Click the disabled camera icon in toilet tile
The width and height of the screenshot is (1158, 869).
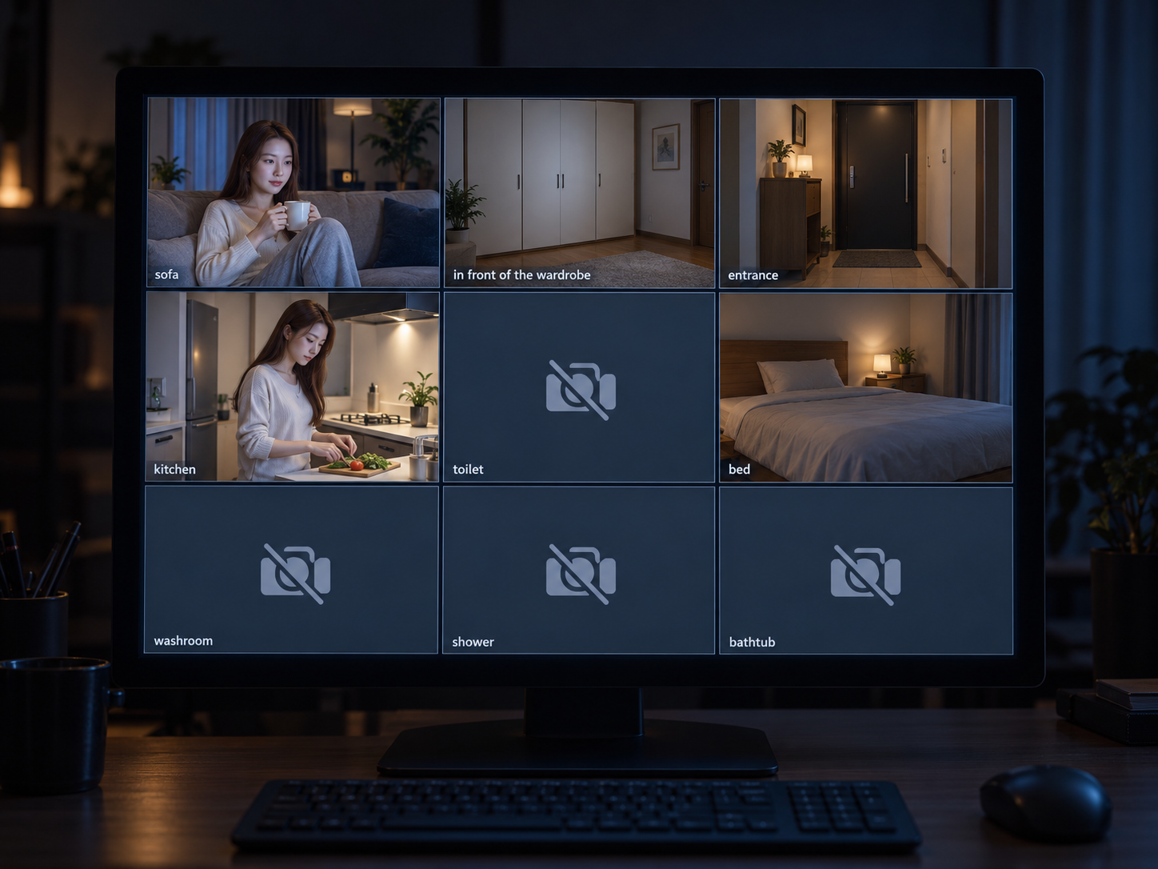click(581, 390)
